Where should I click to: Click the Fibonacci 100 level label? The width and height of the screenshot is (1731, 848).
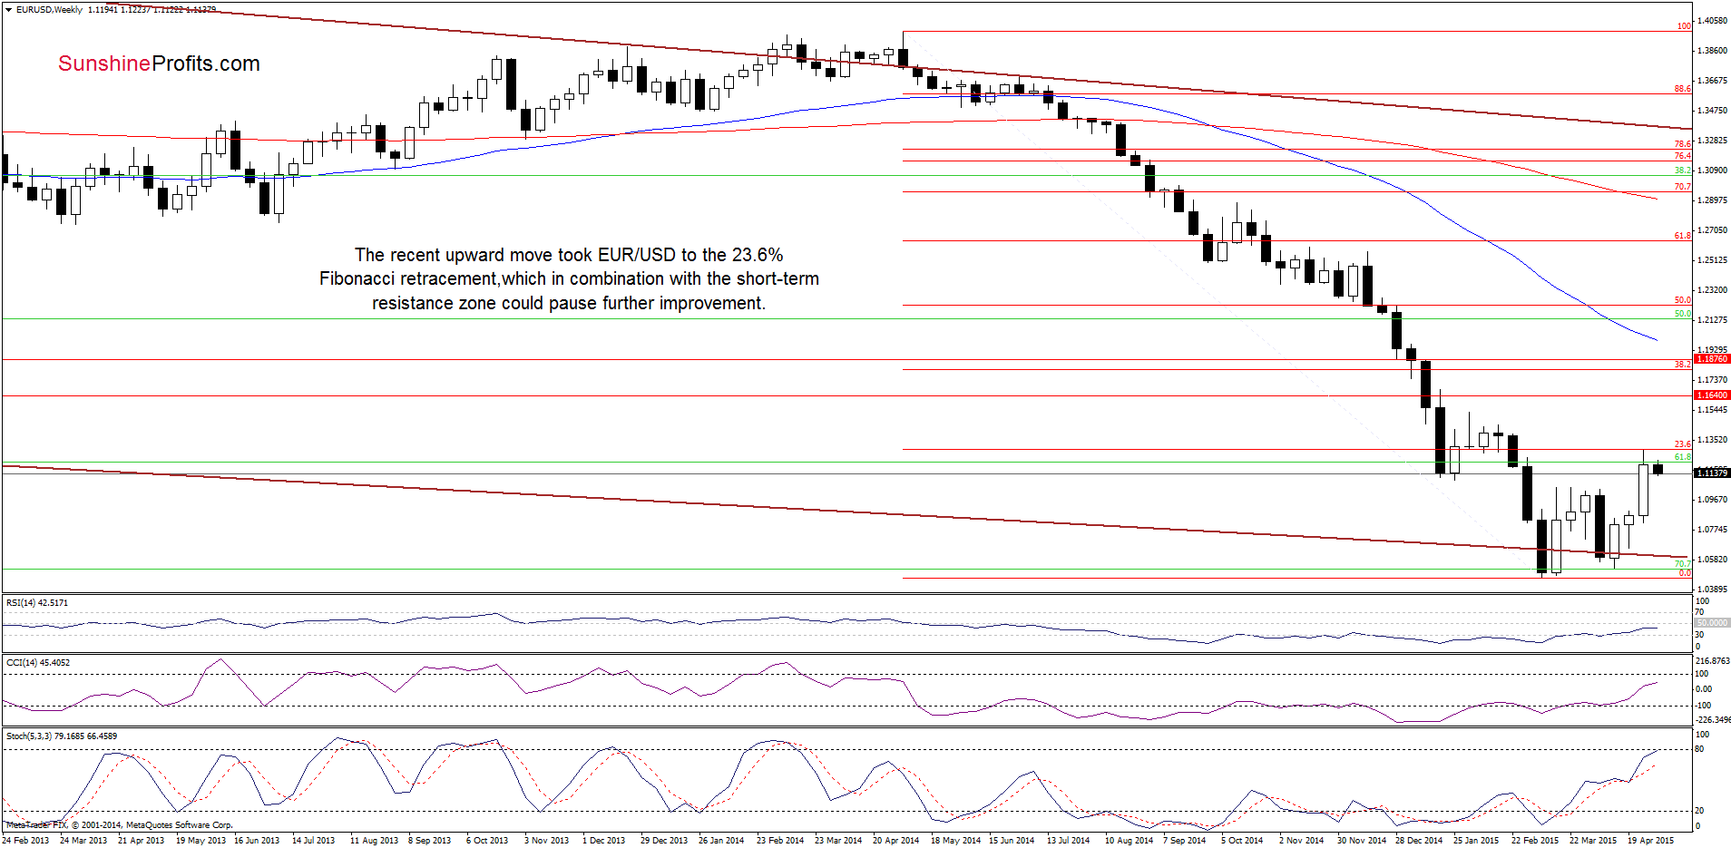[1684, 26]
